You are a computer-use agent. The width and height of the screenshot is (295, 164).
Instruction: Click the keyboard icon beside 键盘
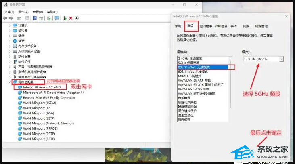click(15, 36)
